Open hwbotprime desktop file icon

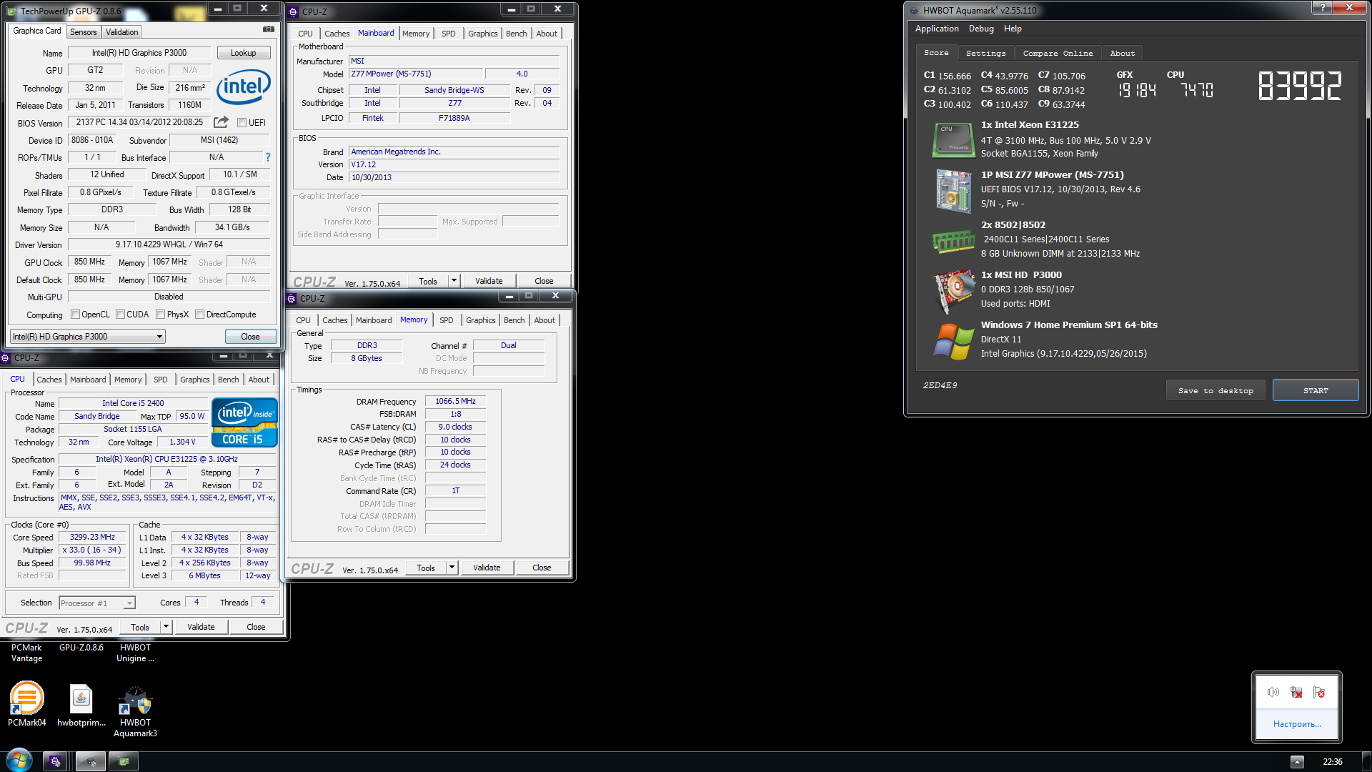(x=81, y=704)
